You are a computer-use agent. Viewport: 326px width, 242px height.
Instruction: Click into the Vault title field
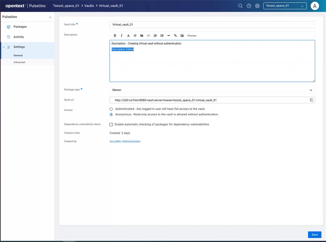coord(212,24)
